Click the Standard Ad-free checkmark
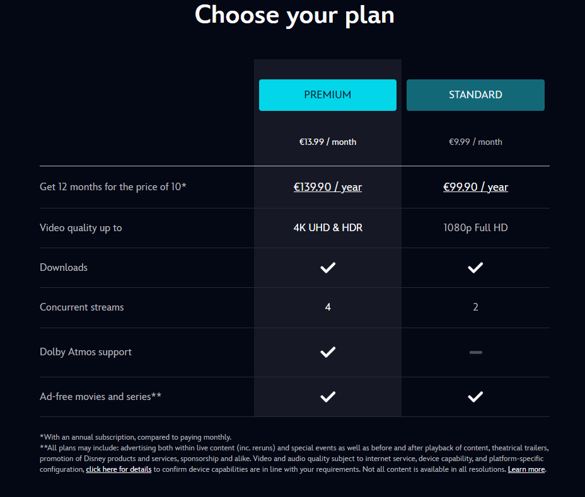Image resolution: width=585 pixels, height=497 pixels. pos(475,397)
